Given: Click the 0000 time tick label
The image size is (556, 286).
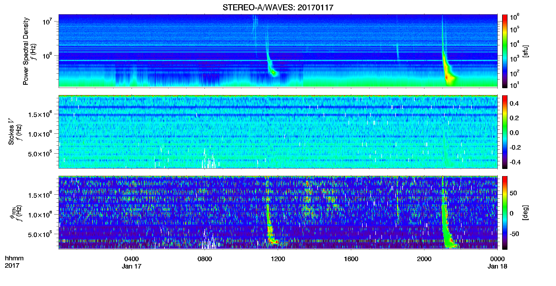Looking at the screenshot, I should pos(497,259).
